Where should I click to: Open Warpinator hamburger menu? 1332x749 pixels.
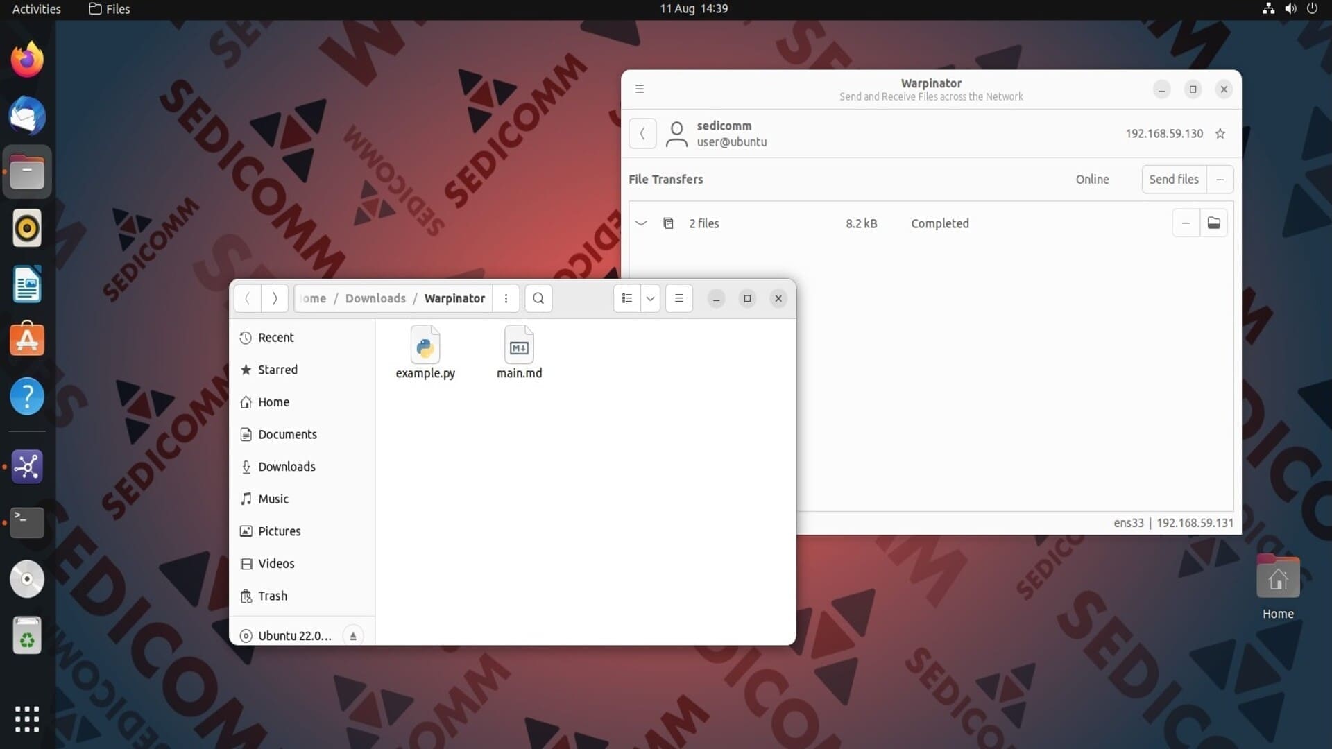[x=640, y=89]
